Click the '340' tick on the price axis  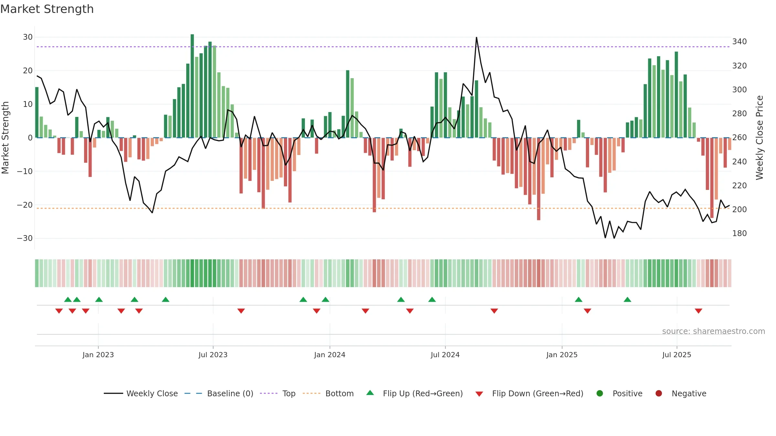[739, 42]
